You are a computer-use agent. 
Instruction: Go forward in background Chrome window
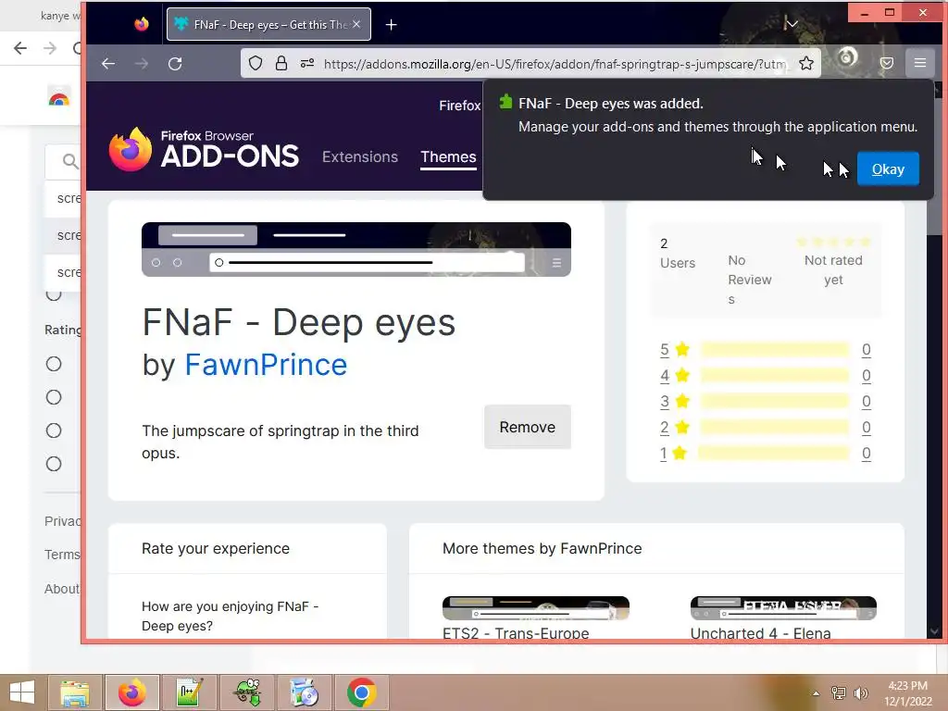coord(50,48)
